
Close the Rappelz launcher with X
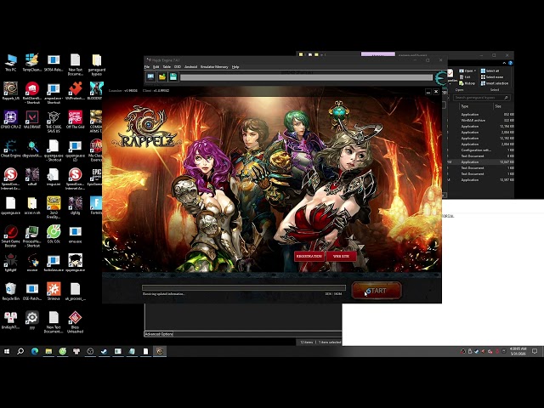coord(436,92)
